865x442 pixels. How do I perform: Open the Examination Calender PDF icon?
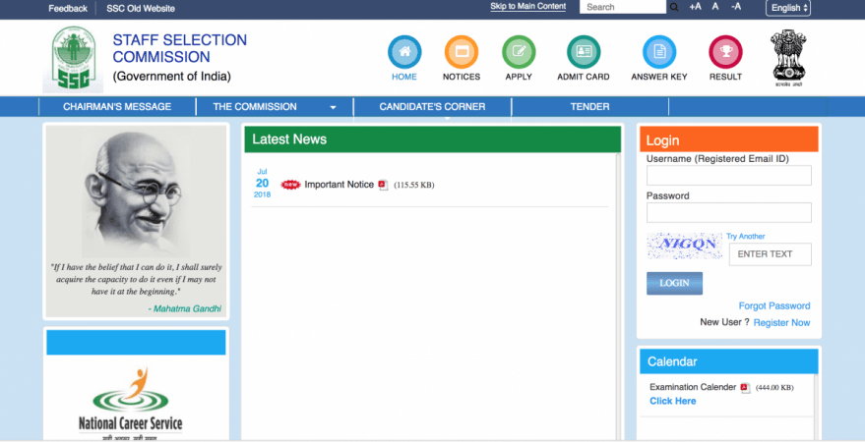pyautogui.click(x=745, y=388)
